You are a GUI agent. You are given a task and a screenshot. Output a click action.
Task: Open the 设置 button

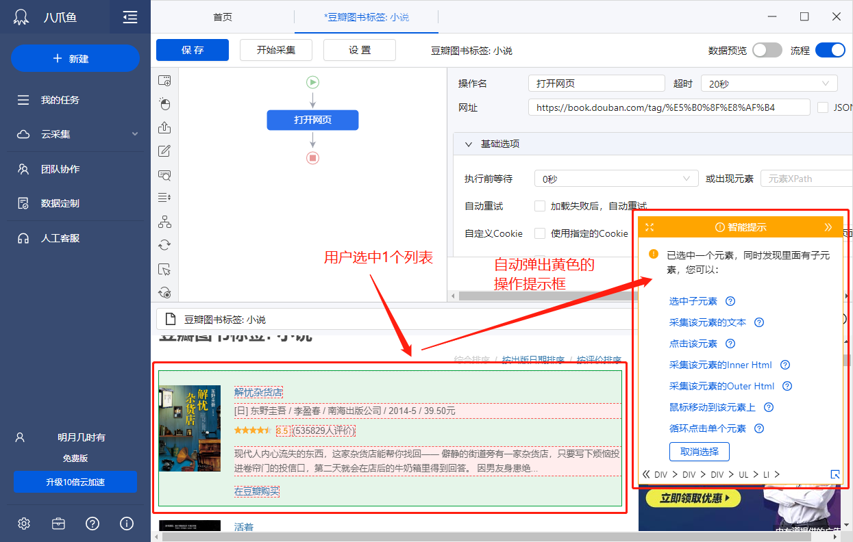point(360,50)
